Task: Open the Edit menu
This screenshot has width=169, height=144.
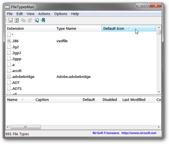Action: point(20,14)
